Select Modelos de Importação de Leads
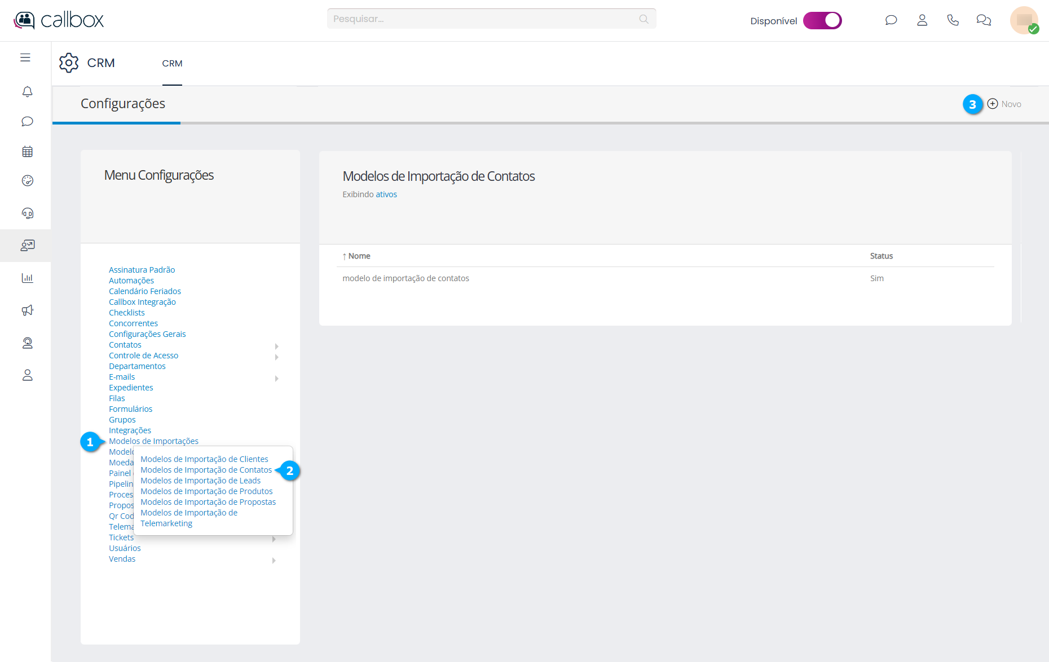Image resolution: width=1049 pixels, height=662 pixels. tap(200, 481)
